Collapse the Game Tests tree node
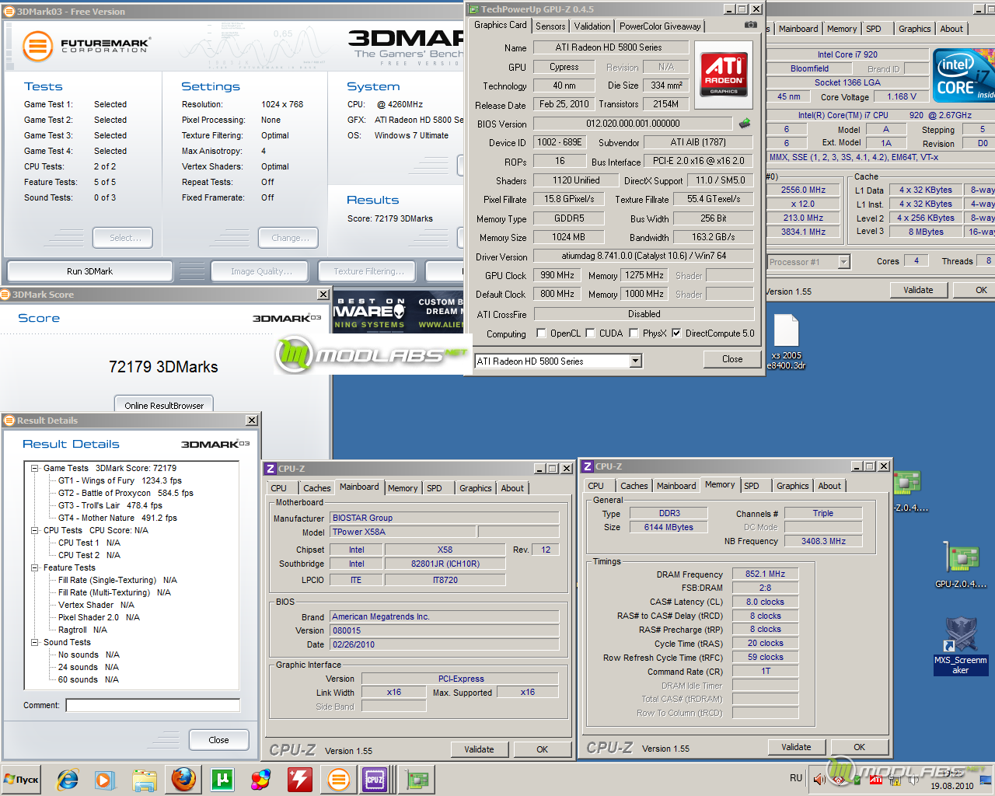The image size is (995, 796). click(x=35, y=468)
